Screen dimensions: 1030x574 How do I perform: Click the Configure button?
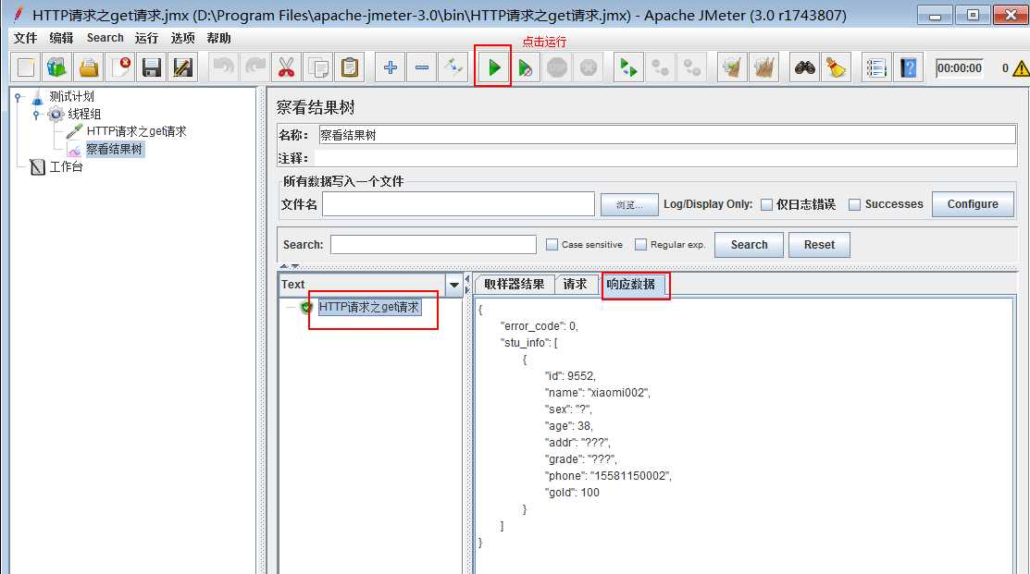[972, 204]
